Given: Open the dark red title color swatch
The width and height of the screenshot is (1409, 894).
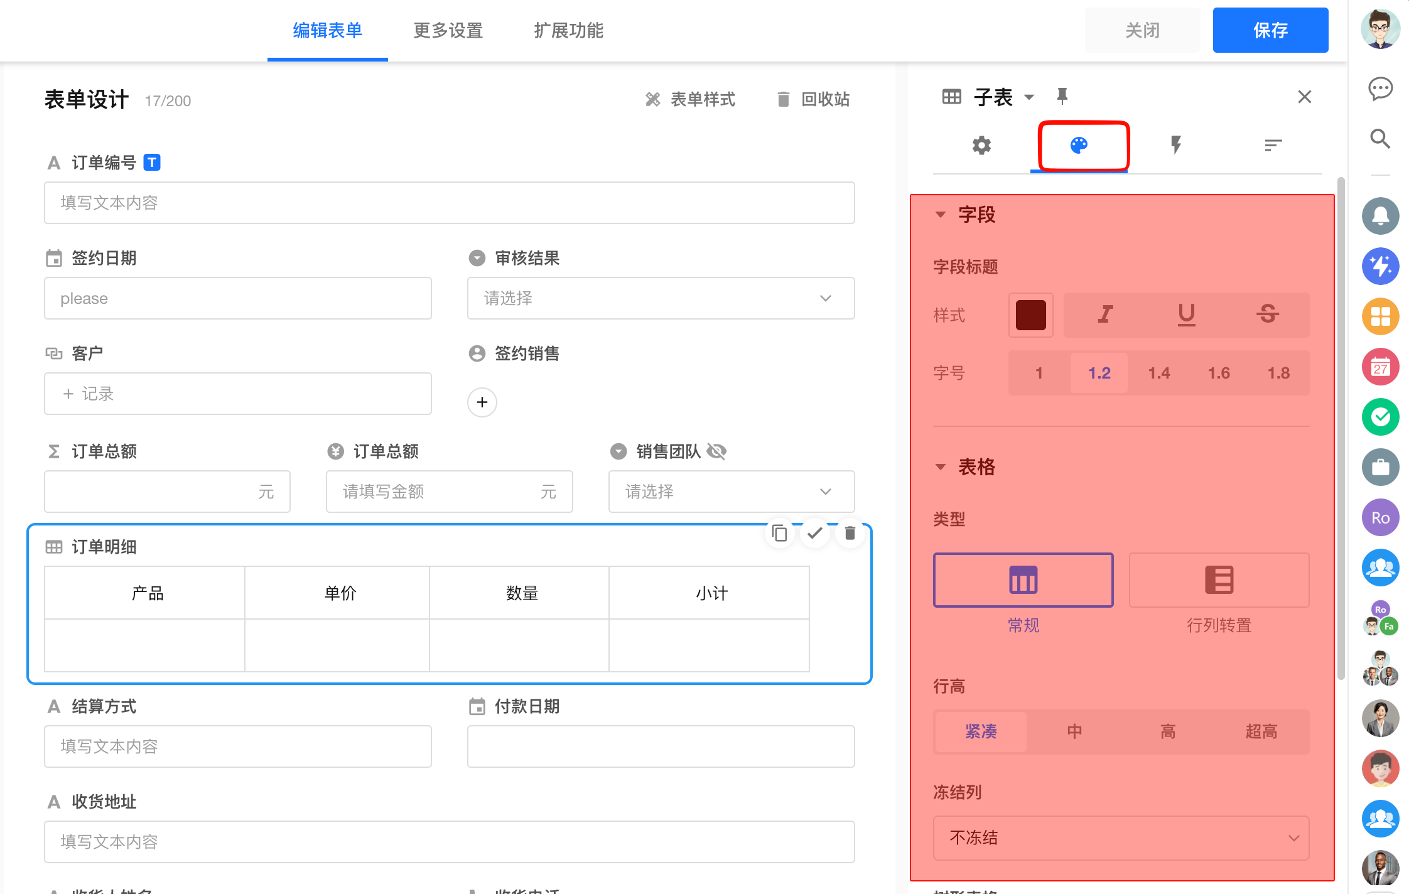Looking at the screenshot, I should point(1030,315).
